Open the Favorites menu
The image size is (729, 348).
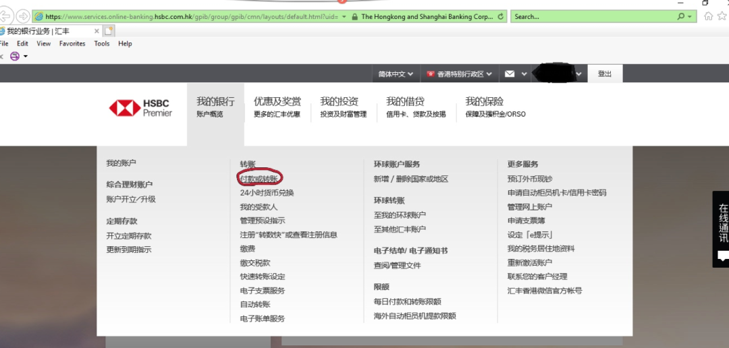[x=72, y=44]
